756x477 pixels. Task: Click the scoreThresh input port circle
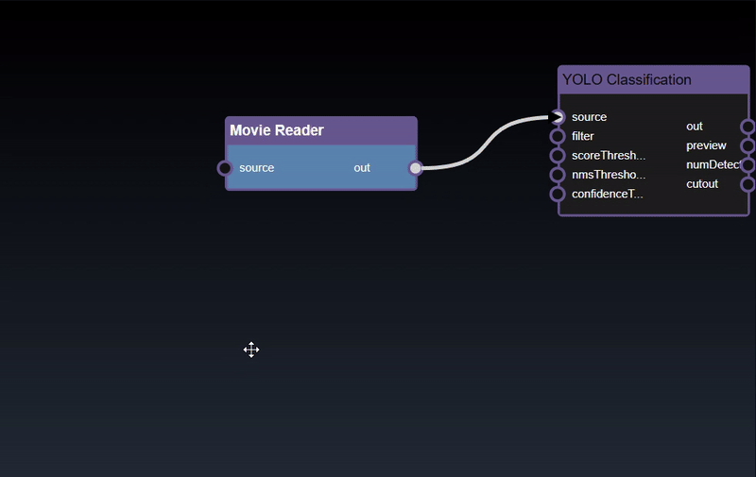pos(558,156)
